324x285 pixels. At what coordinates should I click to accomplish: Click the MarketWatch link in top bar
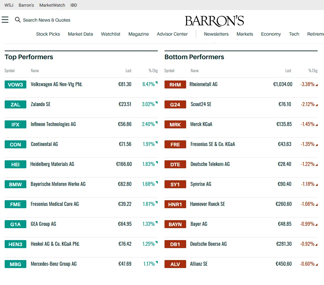[x=52, y=5]
